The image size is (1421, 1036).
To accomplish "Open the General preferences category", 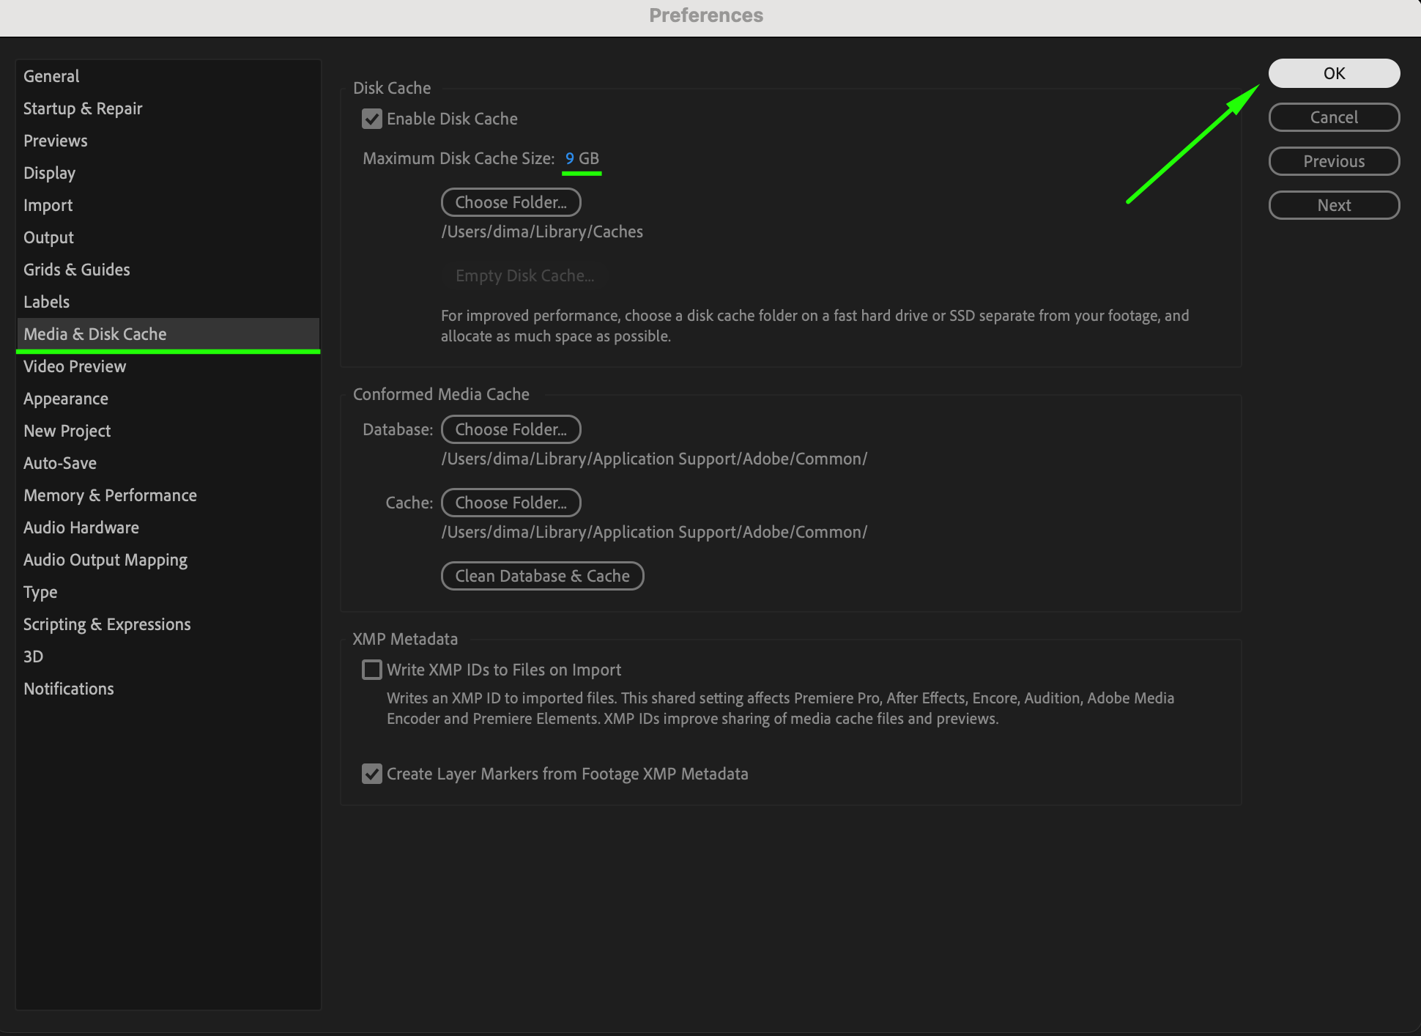I will [51, 76].
